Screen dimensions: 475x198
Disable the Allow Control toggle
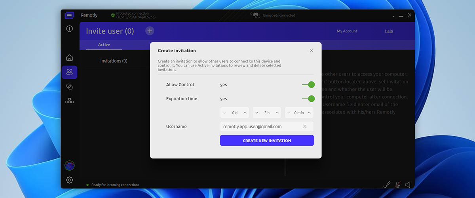pos(308,85)
